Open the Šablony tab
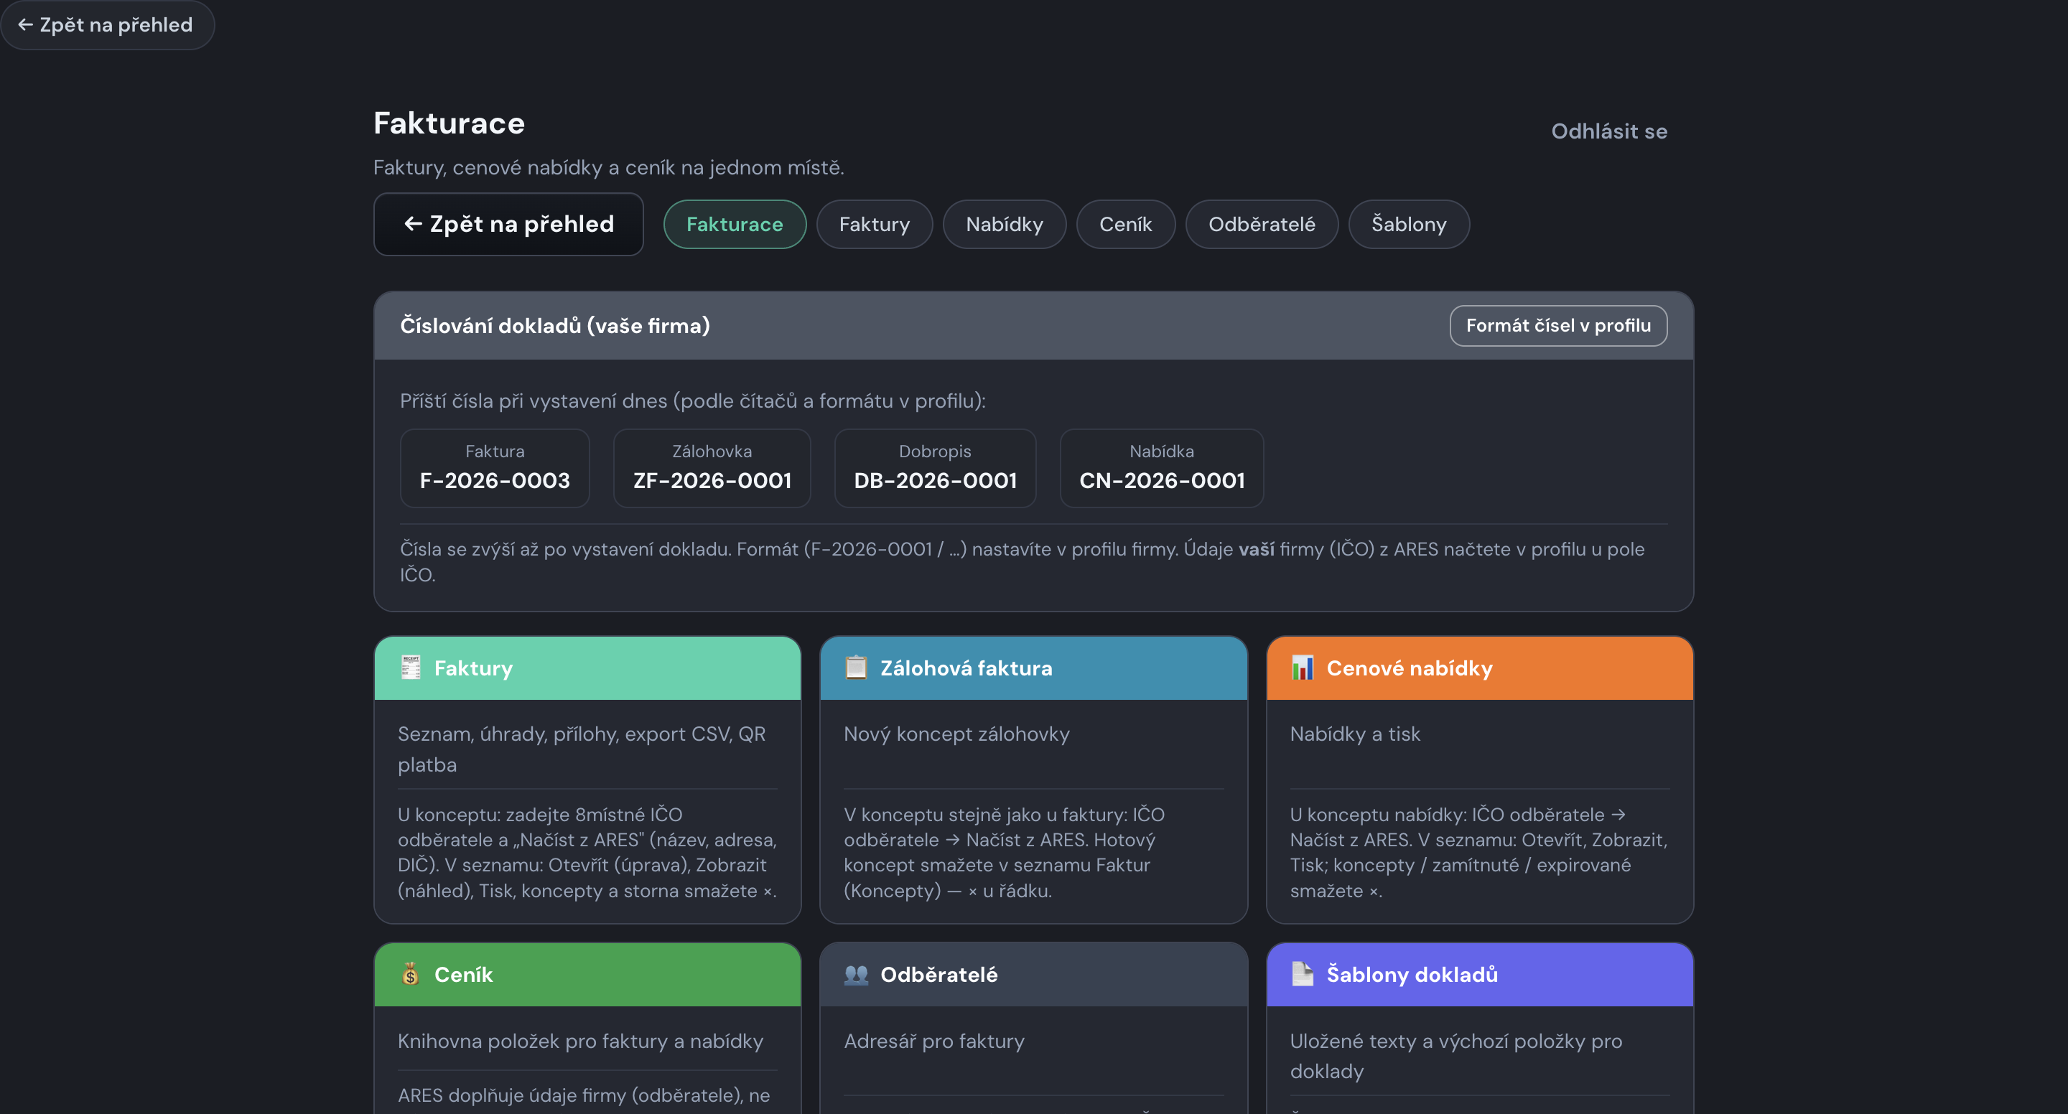This screenshot has width=2068, height=1114. point(1409,224)
